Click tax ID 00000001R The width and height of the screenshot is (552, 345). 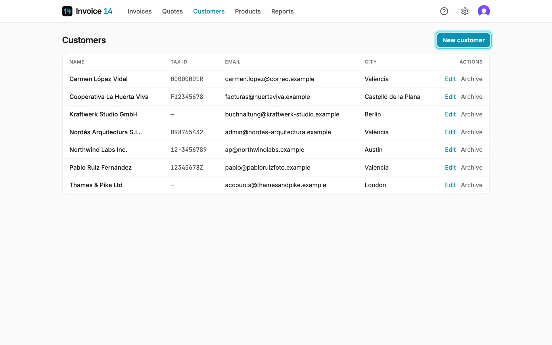coord(187,79)
